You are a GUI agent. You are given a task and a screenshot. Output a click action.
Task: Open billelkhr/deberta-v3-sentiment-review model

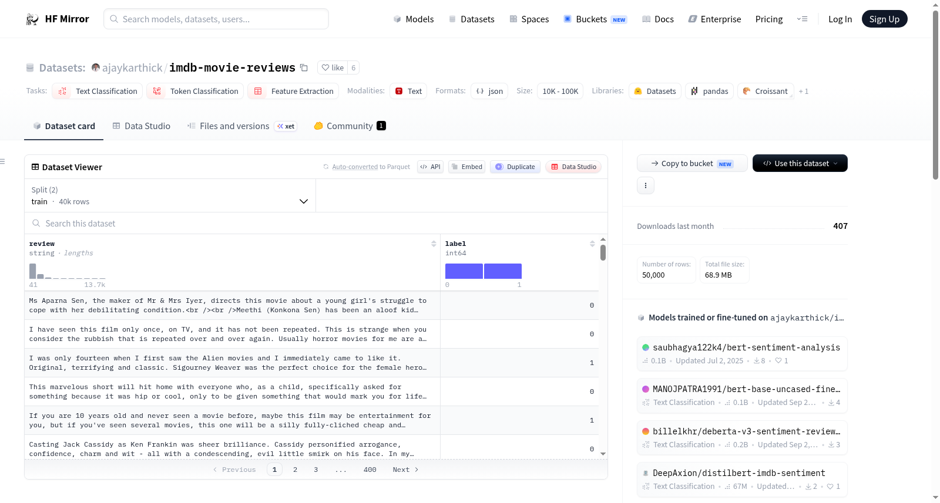(x=742, y=437)
